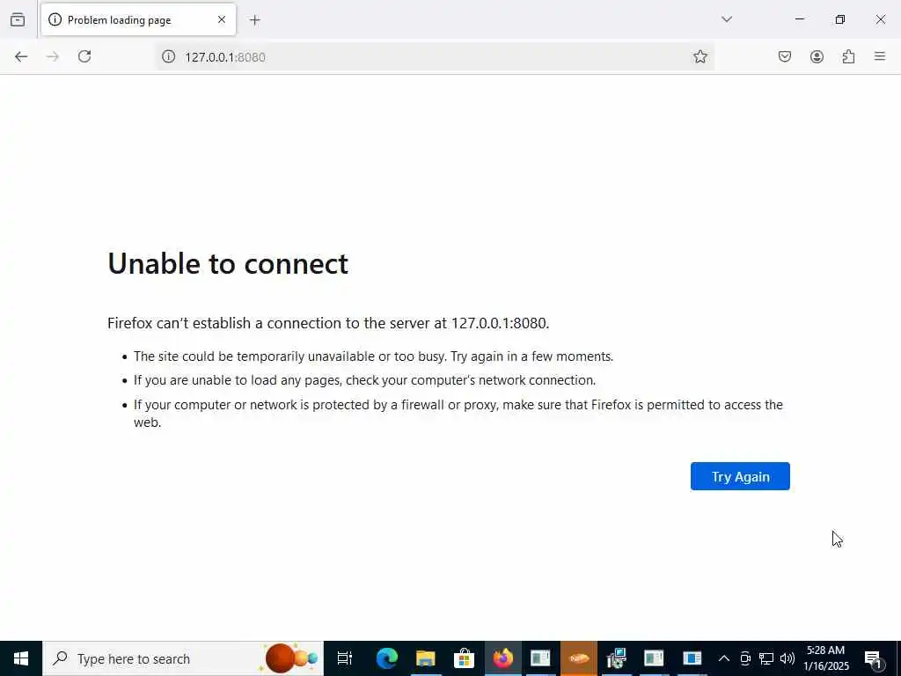901x676 pixels.
Task: Open Firefox View icon at top left
Action: click(18, 20)
